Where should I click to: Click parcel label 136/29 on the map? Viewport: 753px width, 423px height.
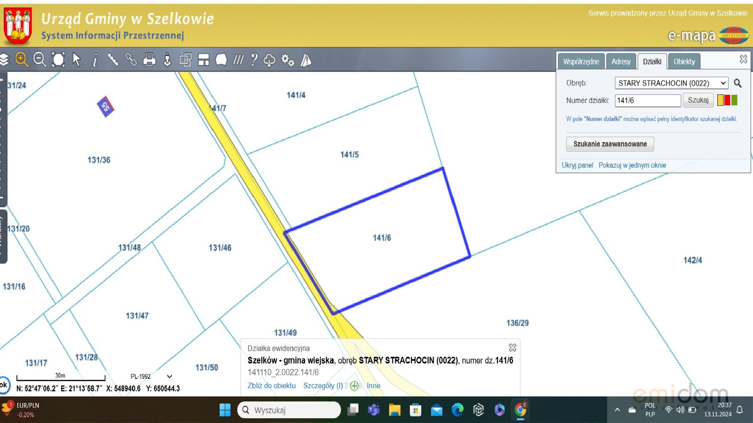click(x=518, y=323)
